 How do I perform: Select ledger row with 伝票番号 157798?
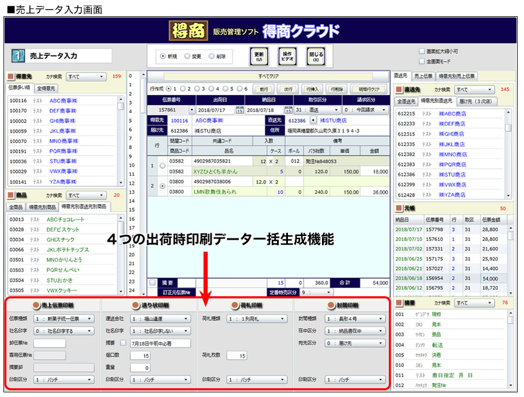pos(450,230)
